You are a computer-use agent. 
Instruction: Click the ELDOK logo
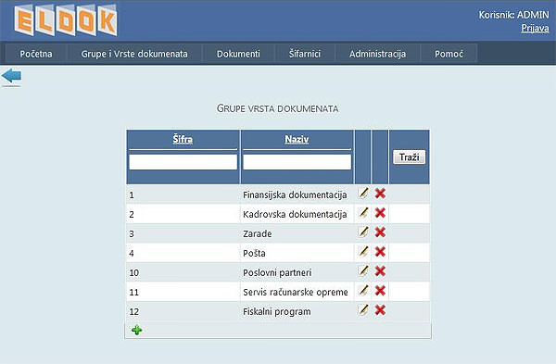click(x=66, y=20)
